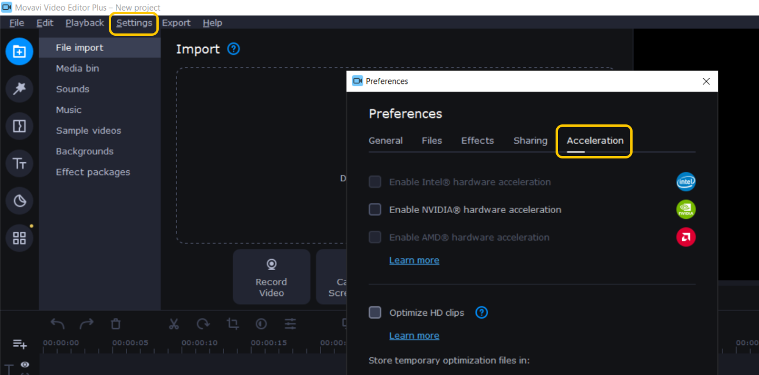The height and width of the screenshot is (375, 759).
Task: Check the Optimize HD clips option
Action: coord(375,312)
